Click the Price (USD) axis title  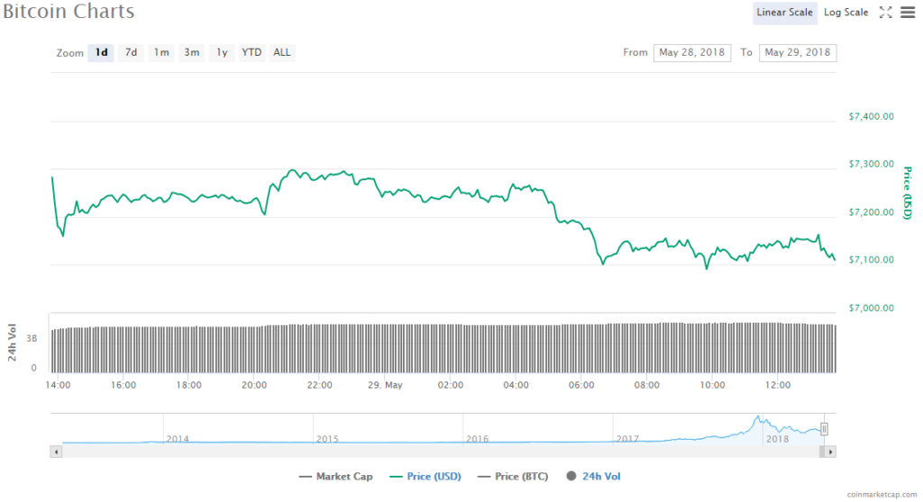(x=907, y=193)
